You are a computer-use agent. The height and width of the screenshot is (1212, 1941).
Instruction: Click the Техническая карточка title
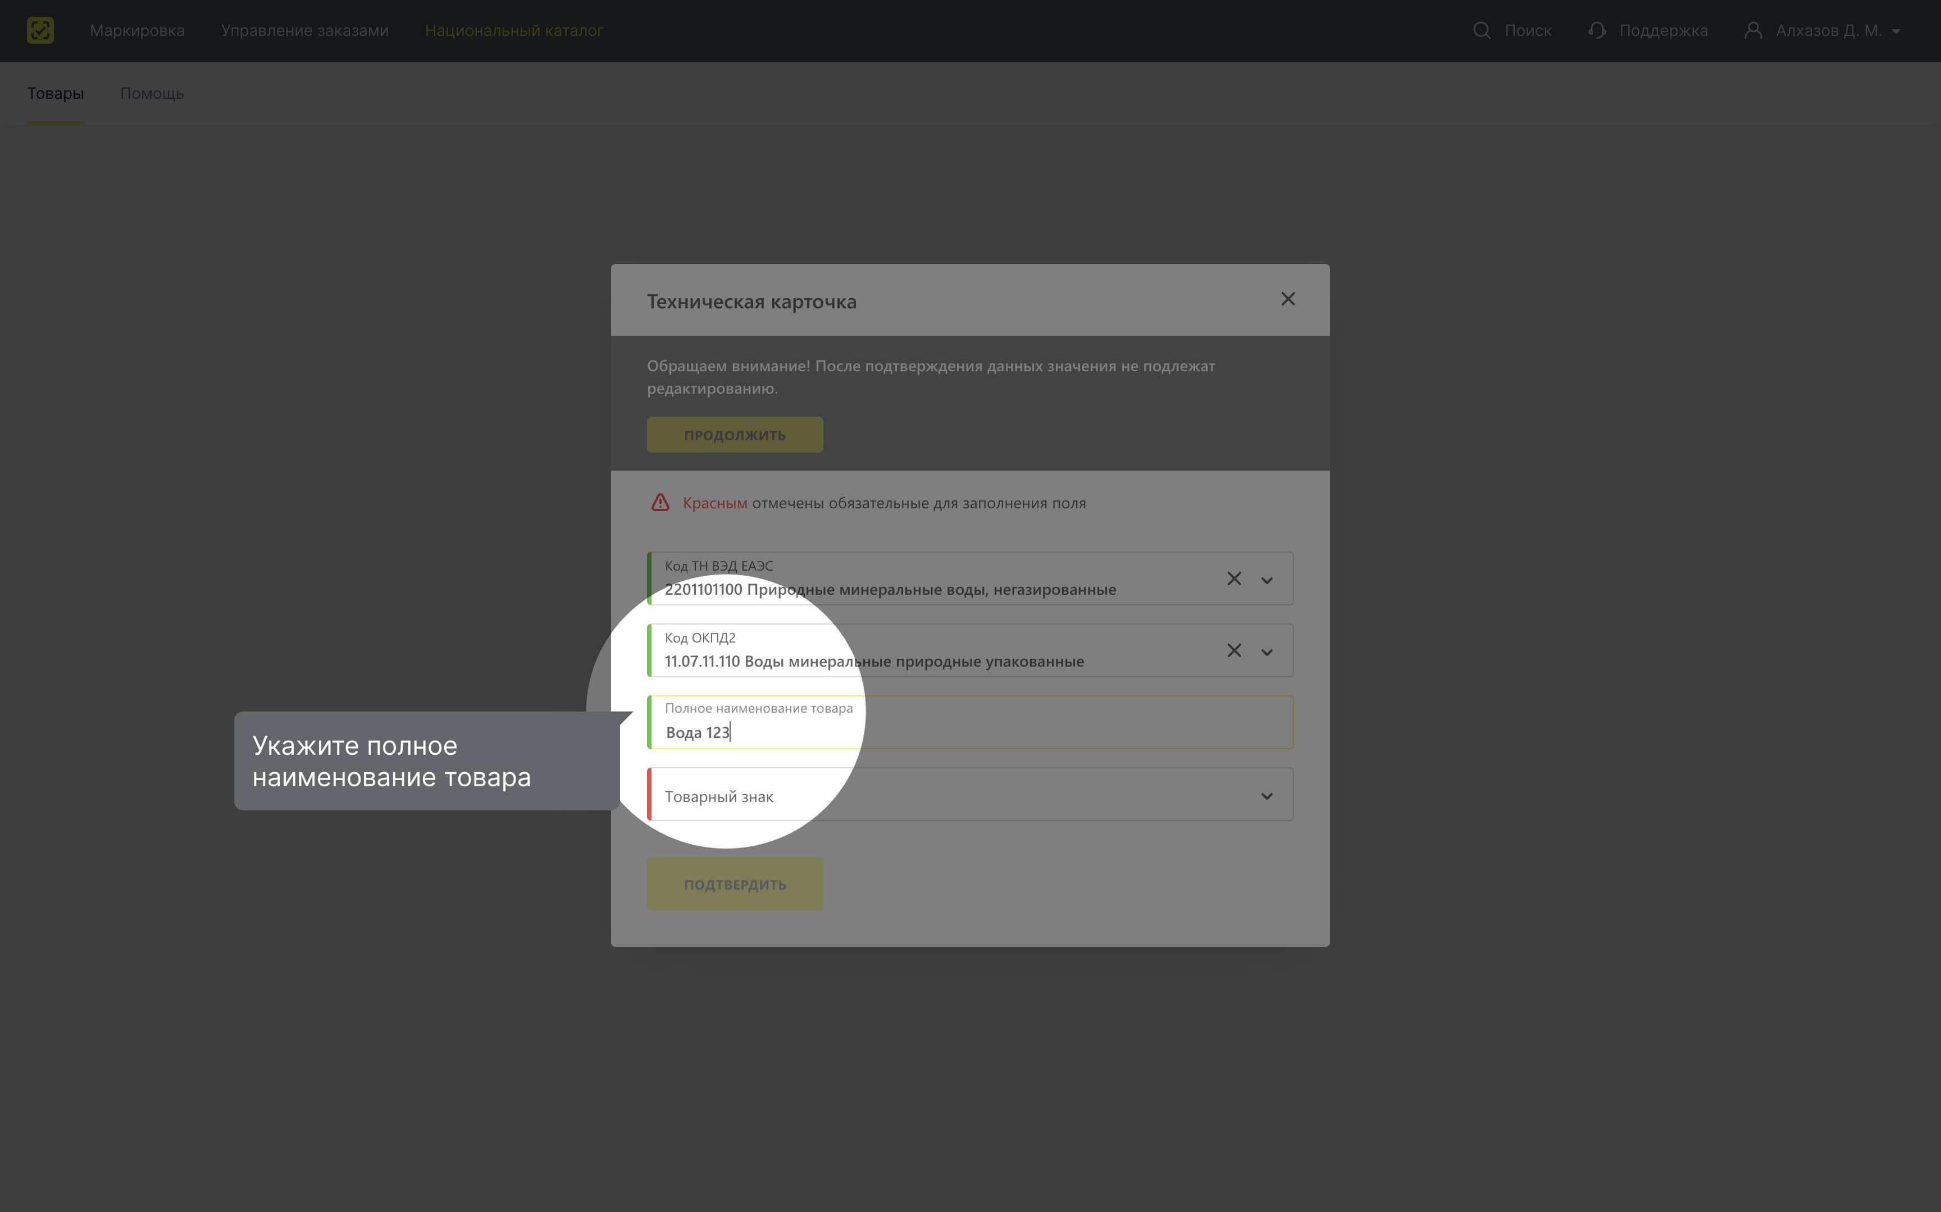751,302
